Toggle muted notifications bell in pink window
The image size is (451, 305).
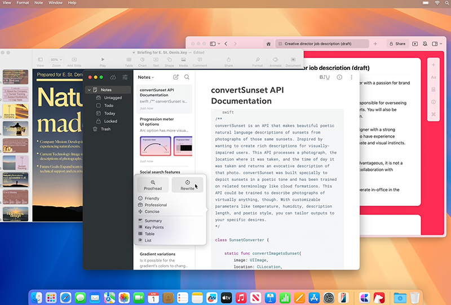[x=425, y=44]
